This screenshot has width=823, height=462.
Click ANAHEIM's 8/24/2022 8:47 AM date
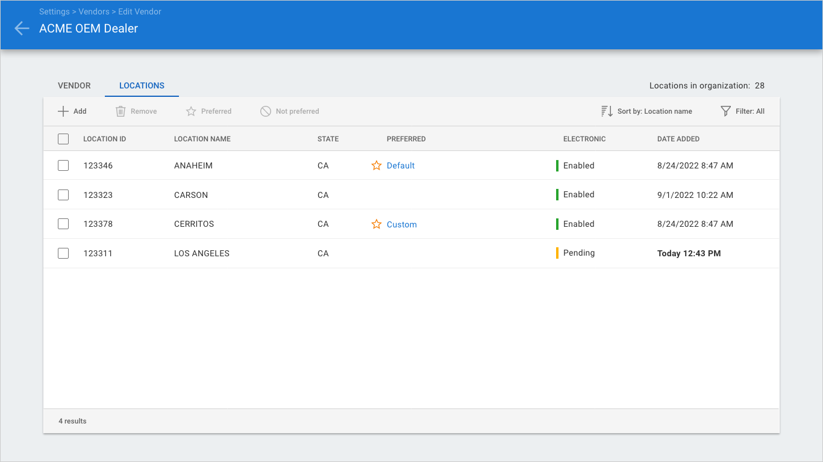point(695,165)
